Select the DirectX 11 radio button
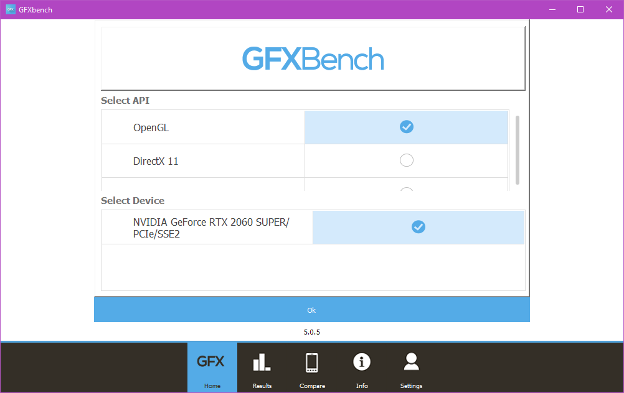Image resolution: width=624 pixels, height=393 pixels. tap(406, 160)
